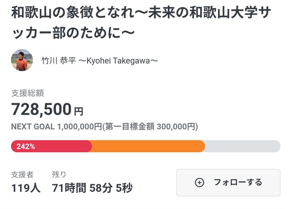This screenshot has height=209, width=291.
Task: Click the red segment of the progress bar
Action: (62, 146)
